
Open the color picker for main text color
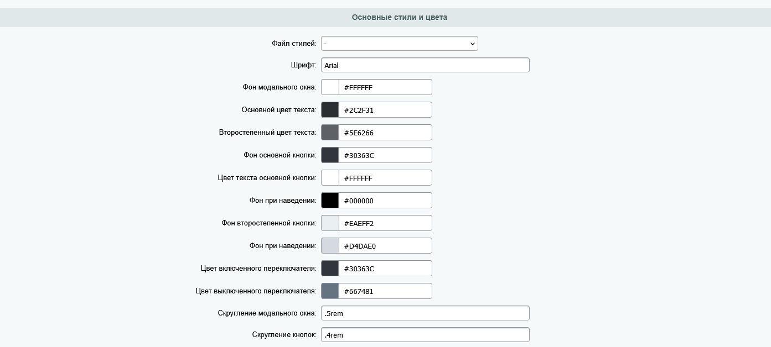coord(330,109)
